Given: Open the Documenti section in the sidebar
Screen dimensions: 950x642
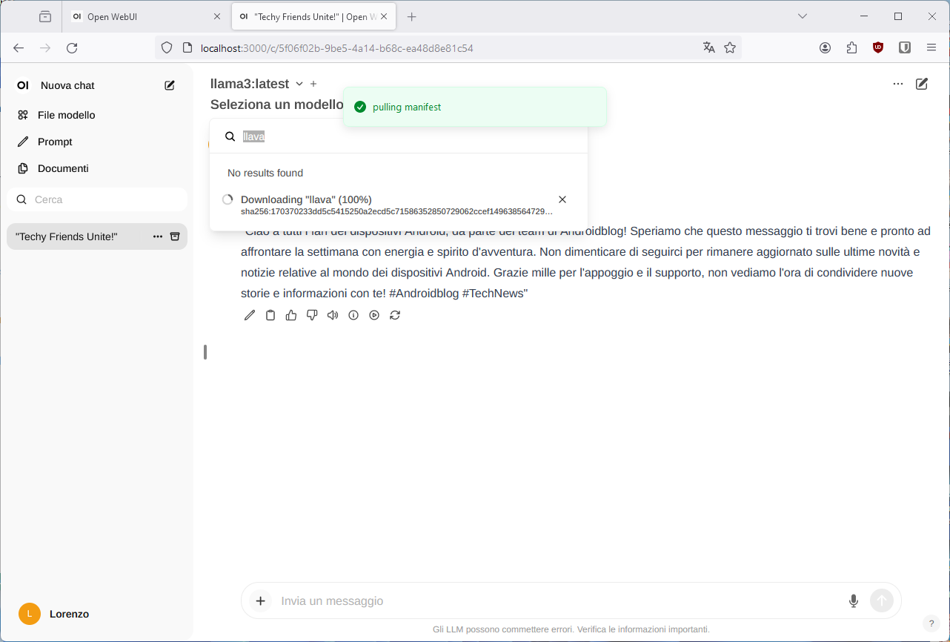Looking at the screenshot, I should [x=63, y=168].
